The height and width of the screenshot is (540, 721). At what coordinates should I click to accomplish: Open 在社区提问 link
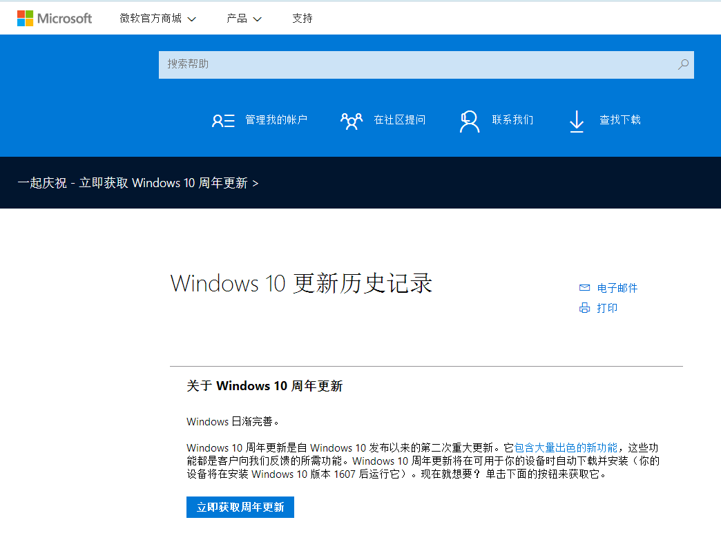[400, 120]
